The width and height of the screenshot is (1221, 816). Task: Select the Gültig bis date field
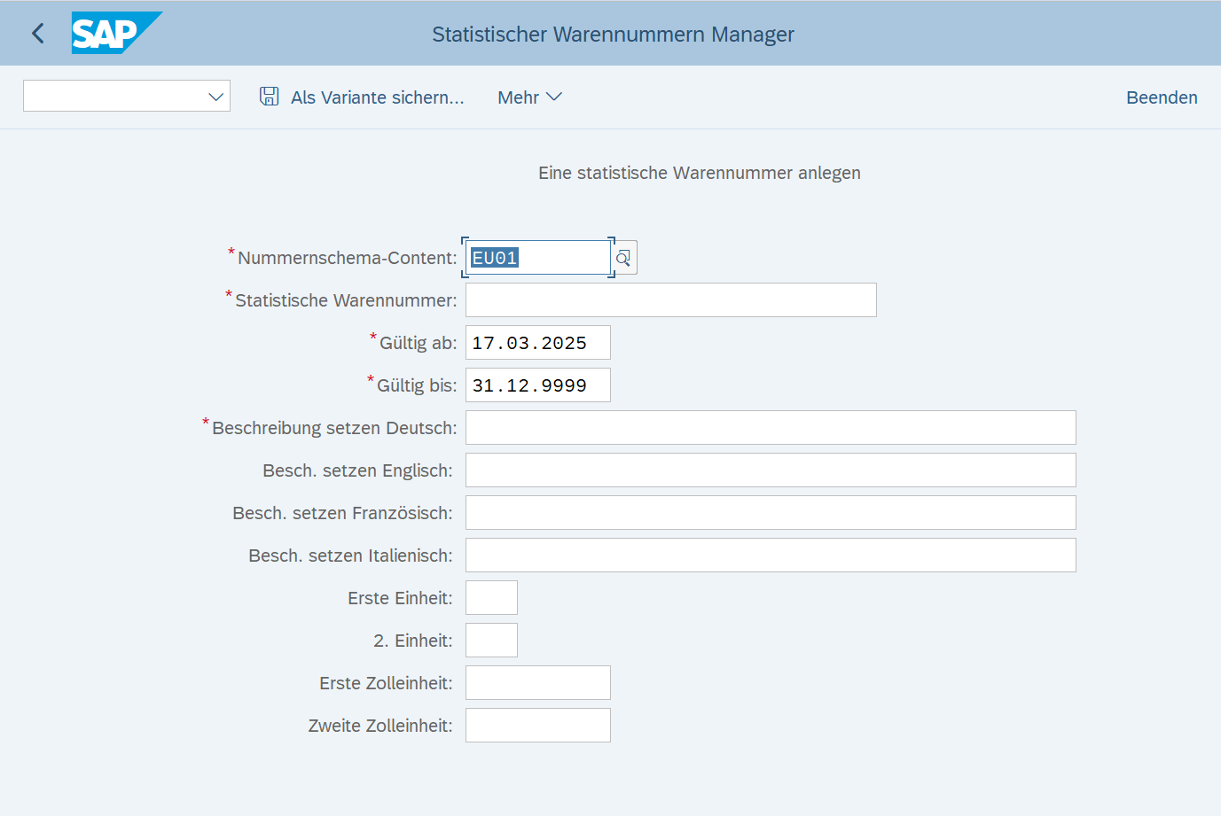click(538, 385)
